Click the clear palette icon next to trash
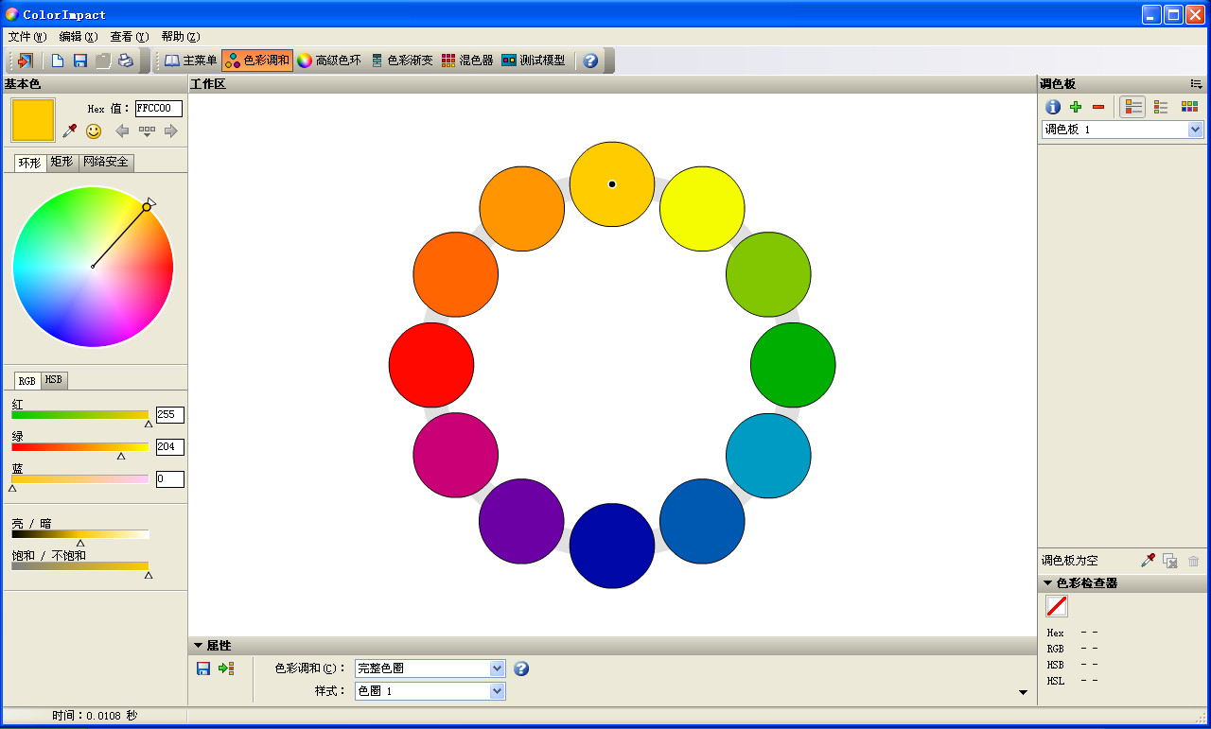The height and width of the screenshot is (729, 1211). (1170, 561)
